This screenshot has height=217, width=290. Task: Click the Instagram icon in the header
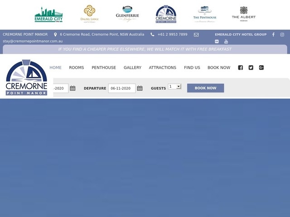coord(282,34)
